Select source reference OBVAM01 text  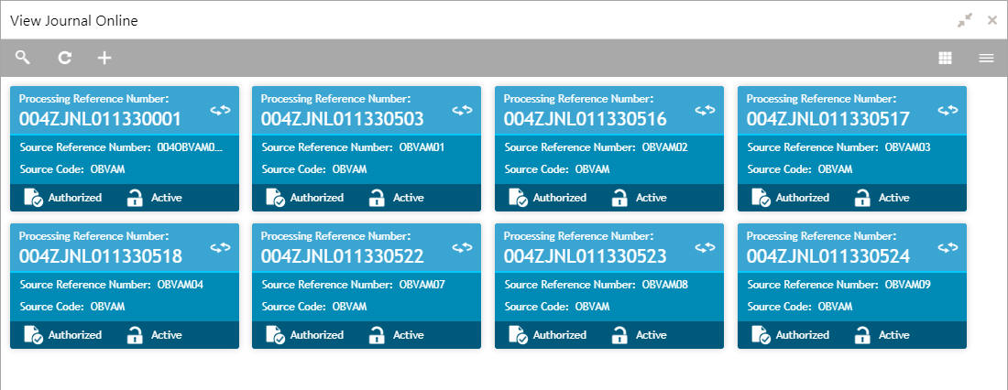[x=422, y=147]
